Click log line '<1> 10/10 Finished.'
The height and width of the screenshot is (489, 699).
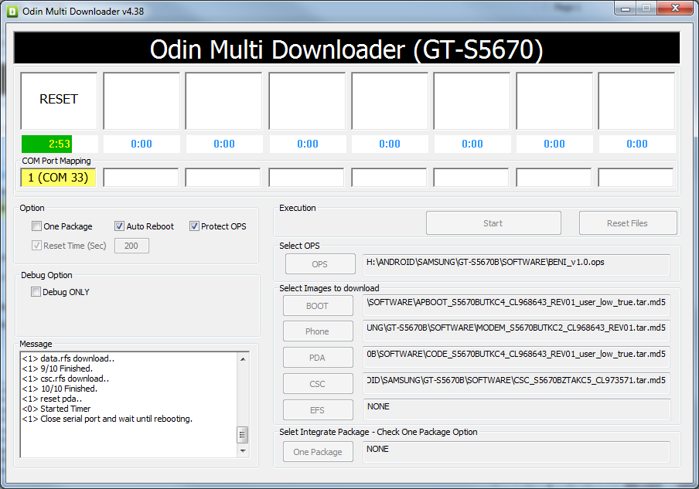coord(60,389)
